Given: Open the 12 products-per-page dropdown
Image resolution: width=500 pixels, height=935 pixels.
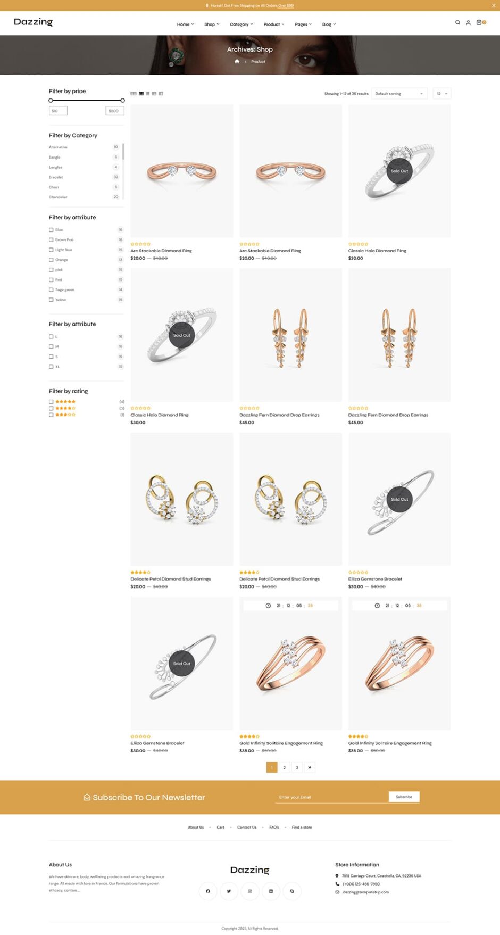Looking at the screenshot, I should pyautogui.click(x=442, y=94).
